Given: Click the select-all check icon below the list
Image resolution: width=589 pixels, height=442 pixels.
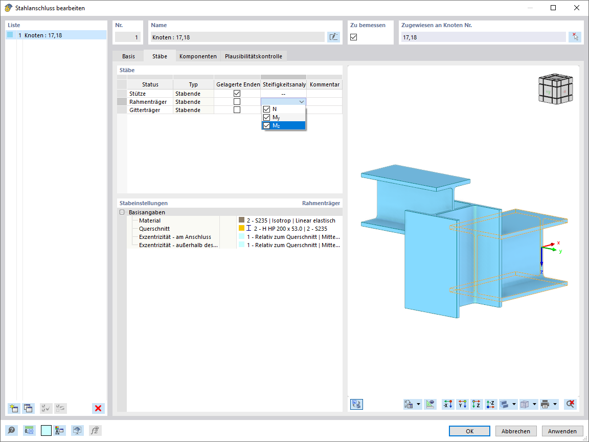Looking at the screenshot, I should coord(46,408).
